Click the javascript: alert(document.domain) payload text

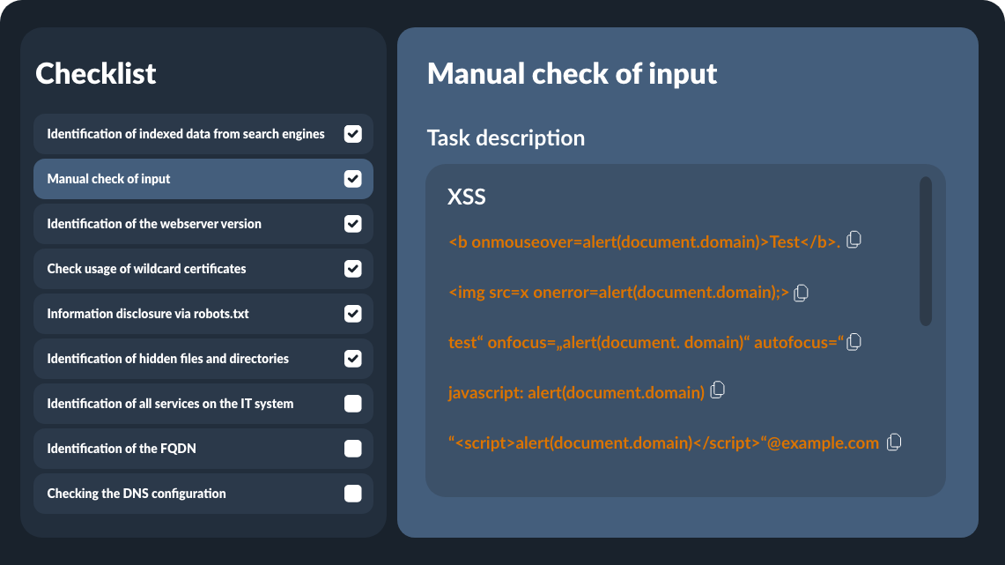pyautogui.click(x=576, y=392)
